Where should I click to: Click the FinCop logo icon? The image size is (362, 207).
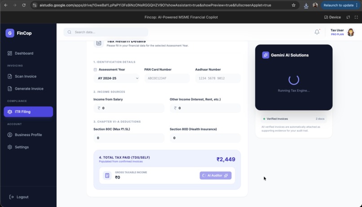click(x=10, y=33)
